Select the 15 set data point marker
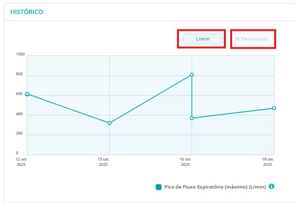The image size is (295, 203). click(109, 123)
